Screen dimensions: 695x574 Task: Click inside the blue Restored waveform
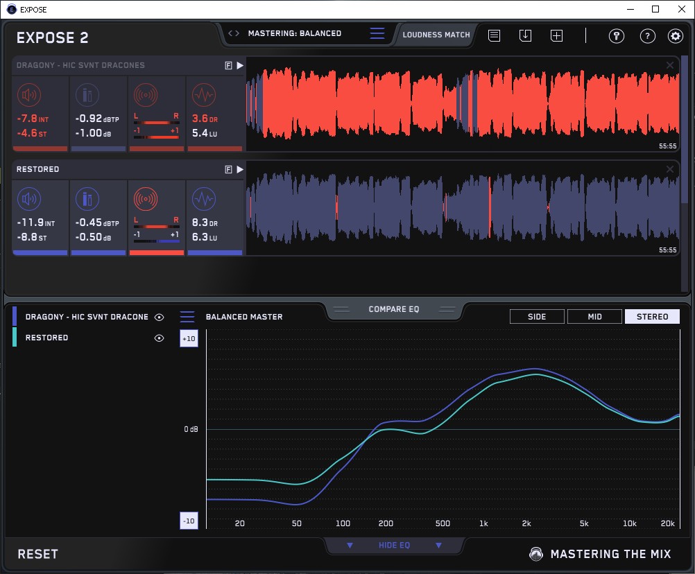pyautogui.click(x=463, y=208)
